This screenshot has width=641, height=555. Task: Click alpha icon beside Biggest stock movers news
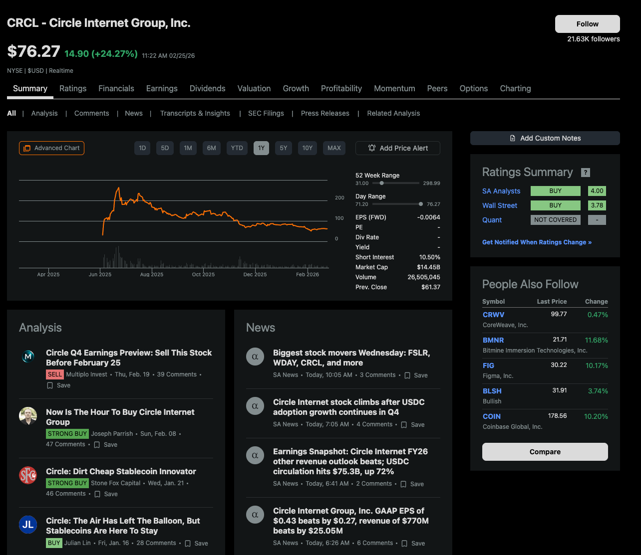(255, 357)
